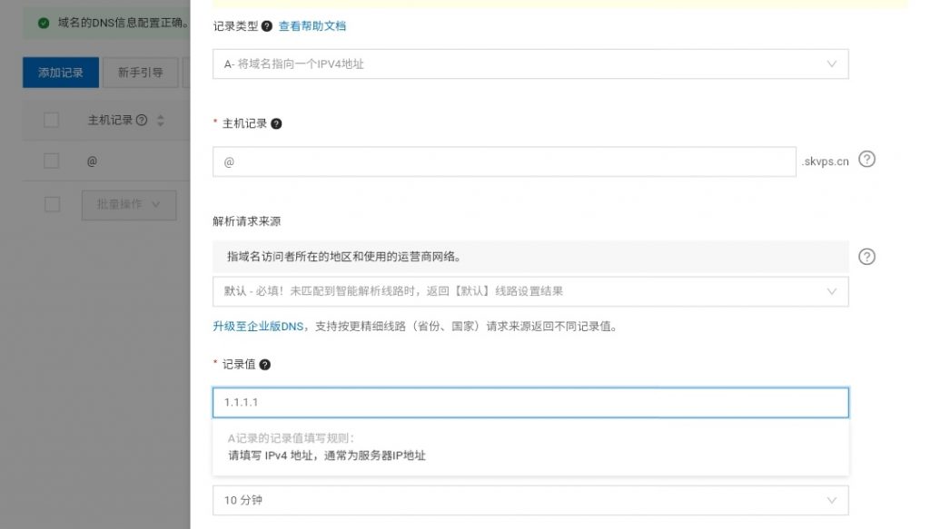Expand the 默认 resolution line dropdown
The width and height of the screenshot is (930, 529).
[x=530, y=291]
